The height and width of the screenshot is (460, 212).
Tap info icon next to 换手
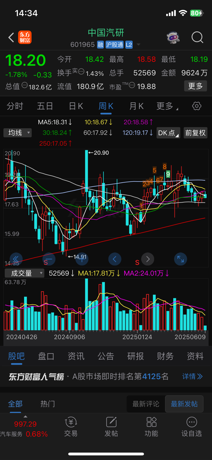pyautogui.click(x=81, y=72)
